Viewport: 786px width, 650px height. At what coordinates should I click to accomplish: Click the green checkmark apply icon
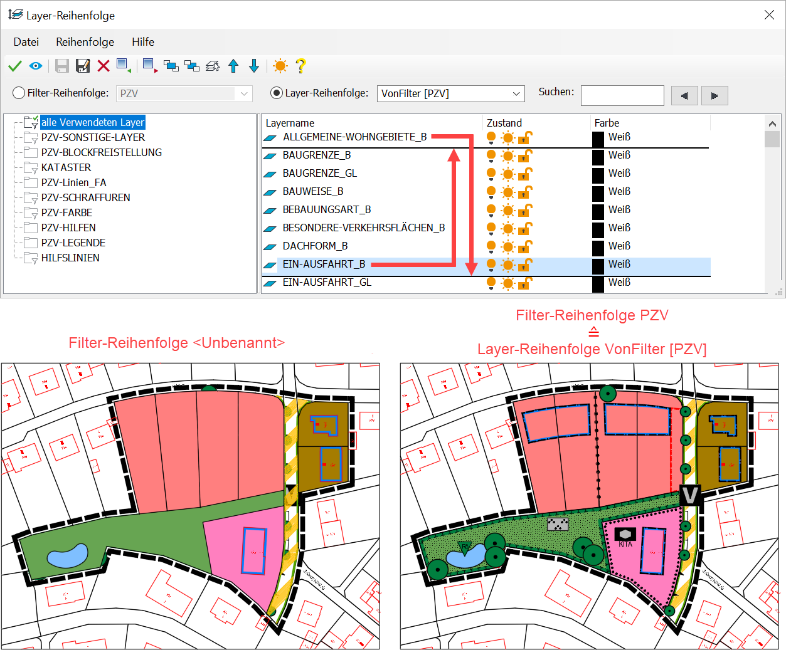[x=15, y=66]
